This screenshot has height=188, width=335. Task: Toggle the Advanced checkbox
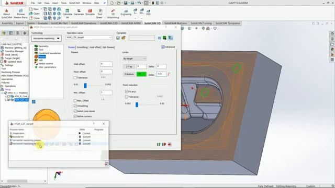(x=163, y=47)
